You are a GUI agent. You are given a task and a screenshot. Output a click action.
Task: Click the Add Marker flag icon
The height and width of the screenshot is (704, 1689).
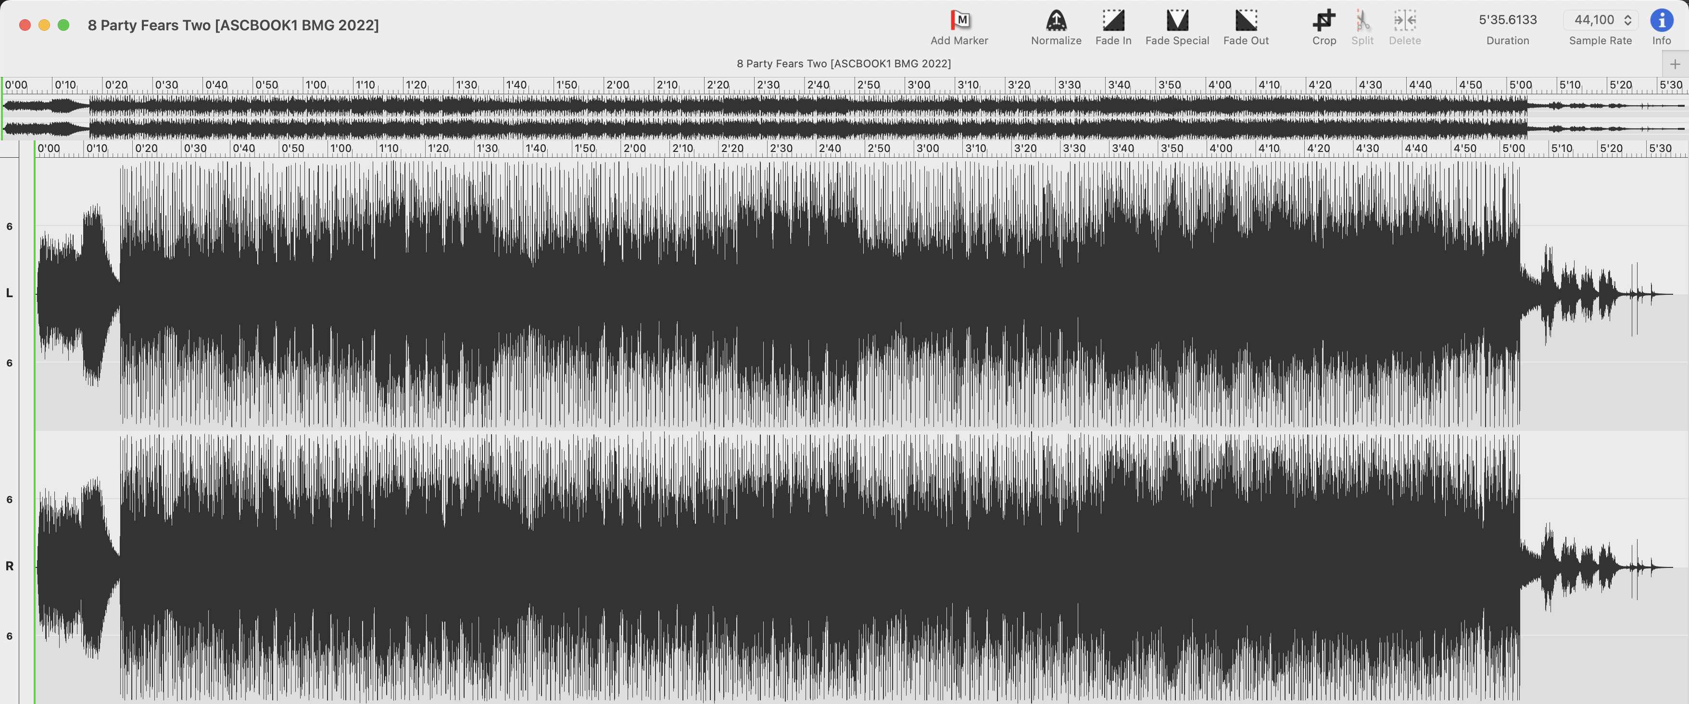(960, 20)
